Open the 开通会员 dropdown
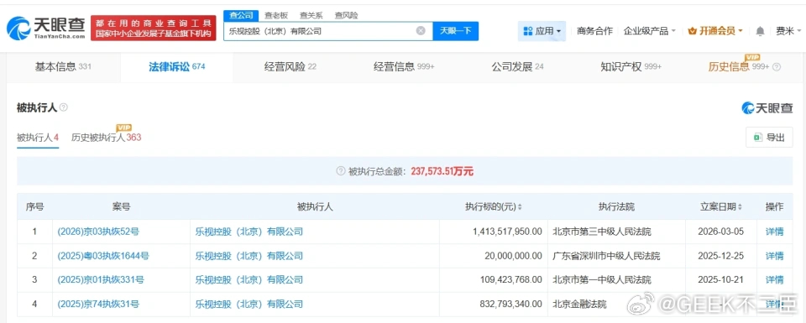 pyautogui.click(x=715, y=31)
